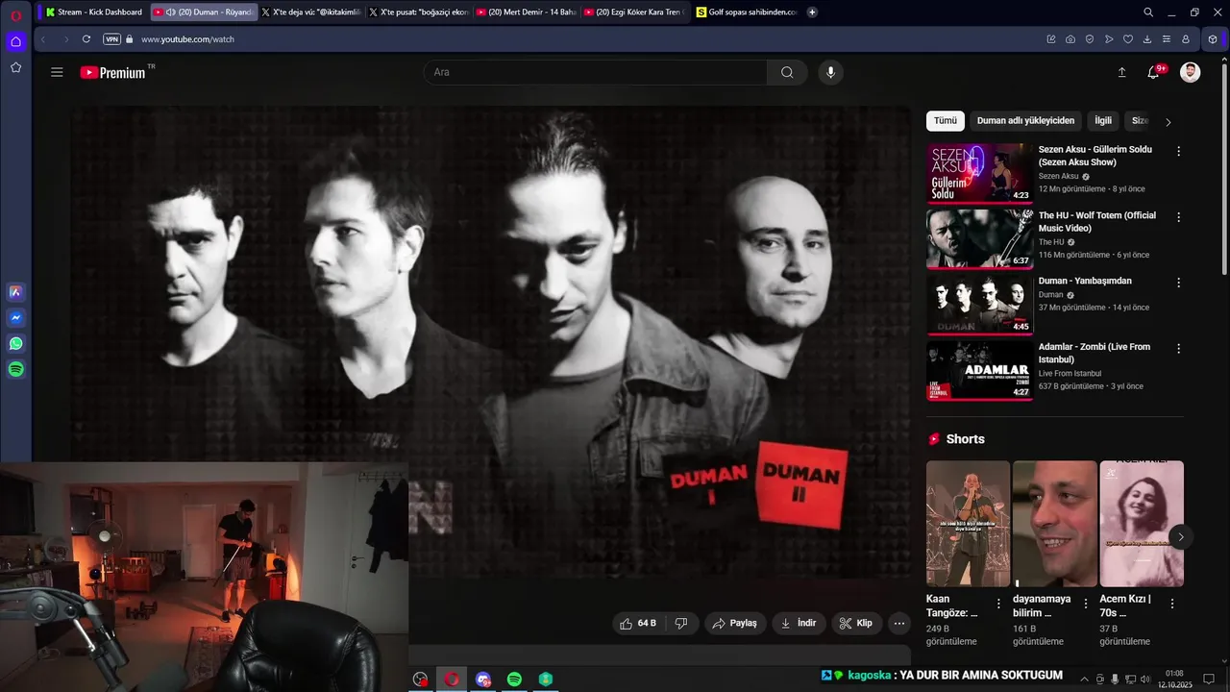Viewport: 1230px width, 692px height.
Task: Open the Windows notification center icon
Action: tap(1210, 680)
